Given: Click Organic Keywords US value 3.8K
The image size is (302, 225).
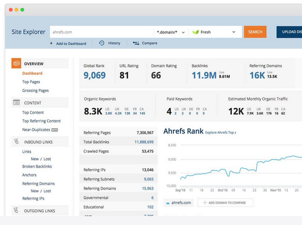Looking at the screenshot, I should coord(109,114).
